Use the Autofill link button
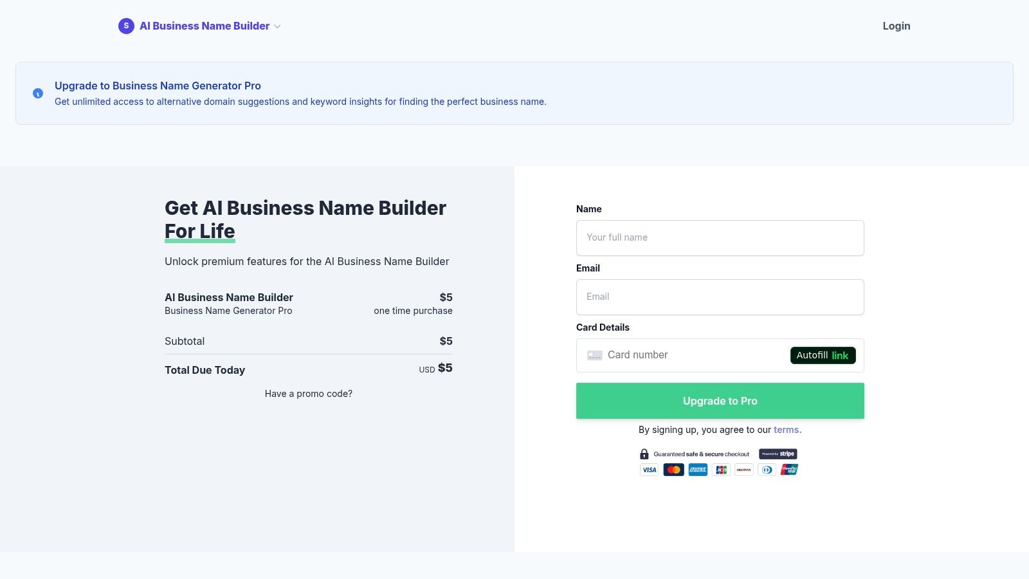Image resolution: width=1029 pixels, height=579 pixels. [823, 355]
